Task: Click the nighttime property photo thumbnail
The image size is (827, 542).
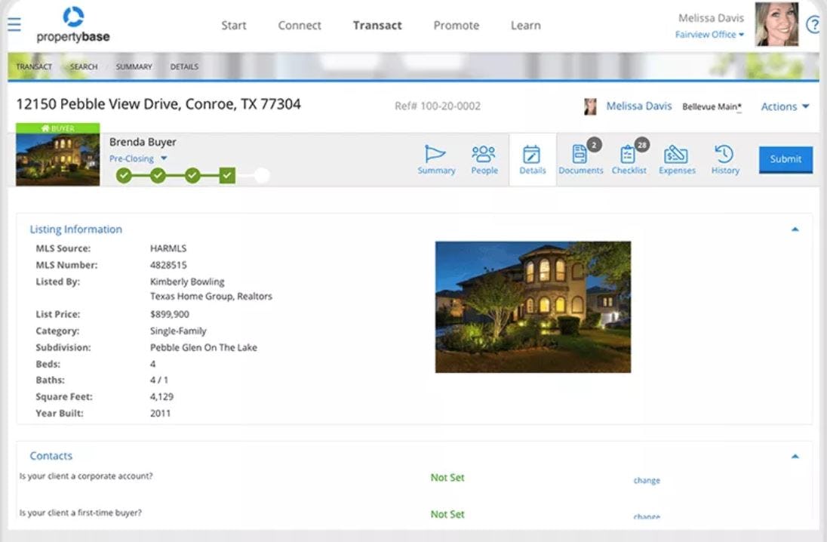Action: (x=57, y=159)
